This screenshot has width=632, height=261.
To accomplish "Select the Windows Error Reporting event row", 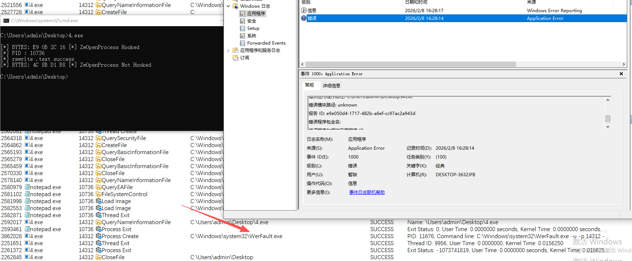I will coord(462,11).
